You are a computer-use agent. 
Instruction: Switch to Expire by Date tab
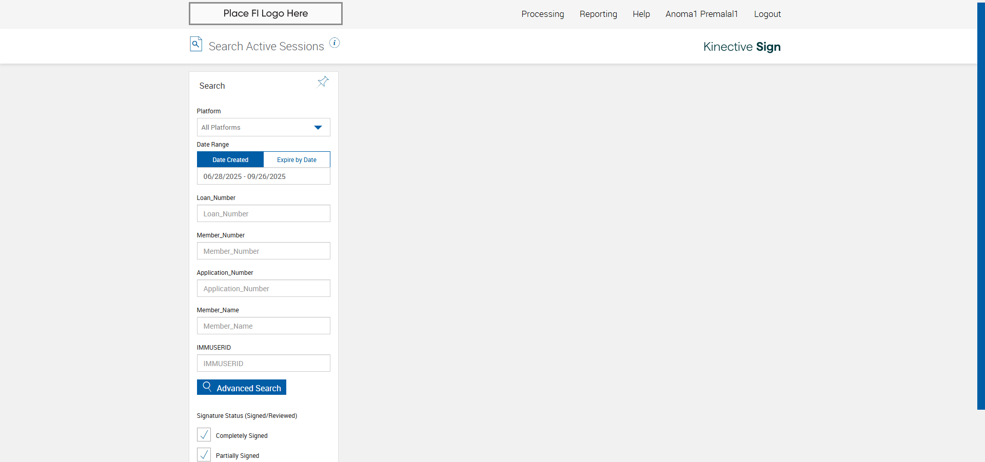pos(297,159)
